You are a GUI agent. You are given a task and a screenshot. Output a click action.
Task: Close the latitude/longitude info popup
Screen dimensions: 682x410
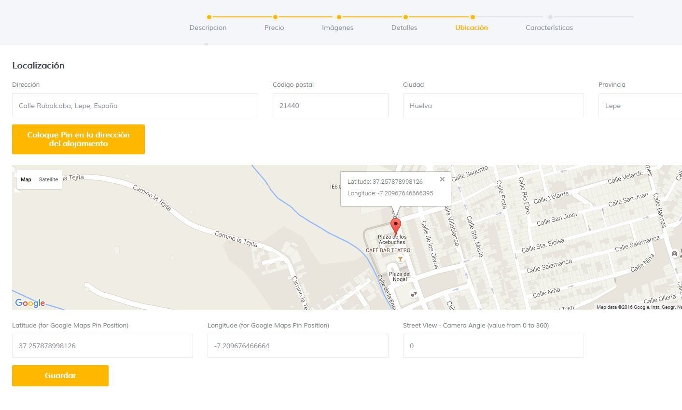point(442,179)
